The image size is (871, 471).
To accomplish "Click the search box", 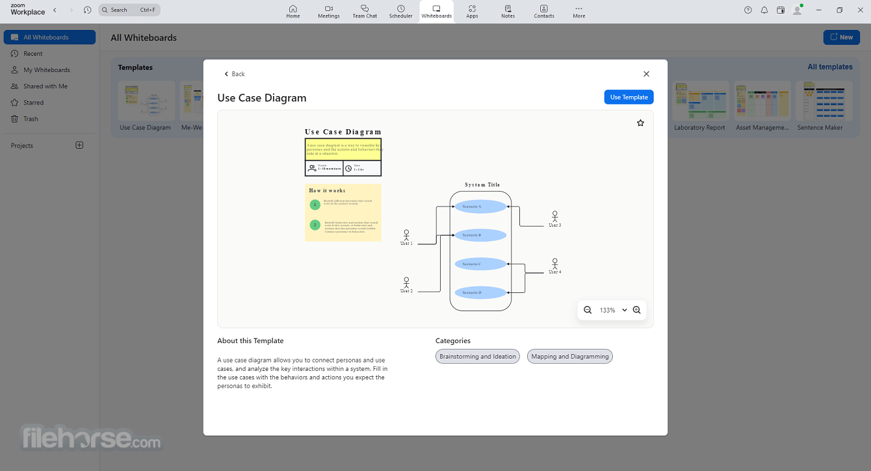I will click(129, 10).
